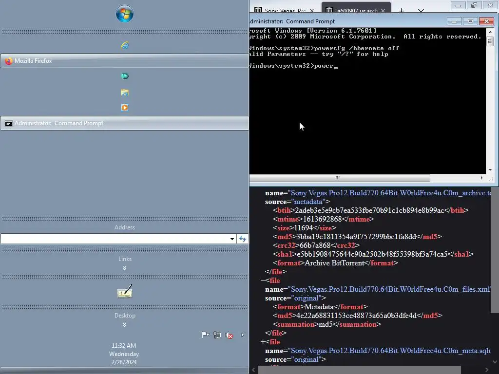Viewport: 499px width, 374px height.
Task: Click the summation value md5
Action: [326, 324]
